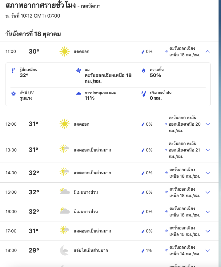The image size is (221, 267).
Task: Click the humidity droplet icon
Action: click(143, 70)
